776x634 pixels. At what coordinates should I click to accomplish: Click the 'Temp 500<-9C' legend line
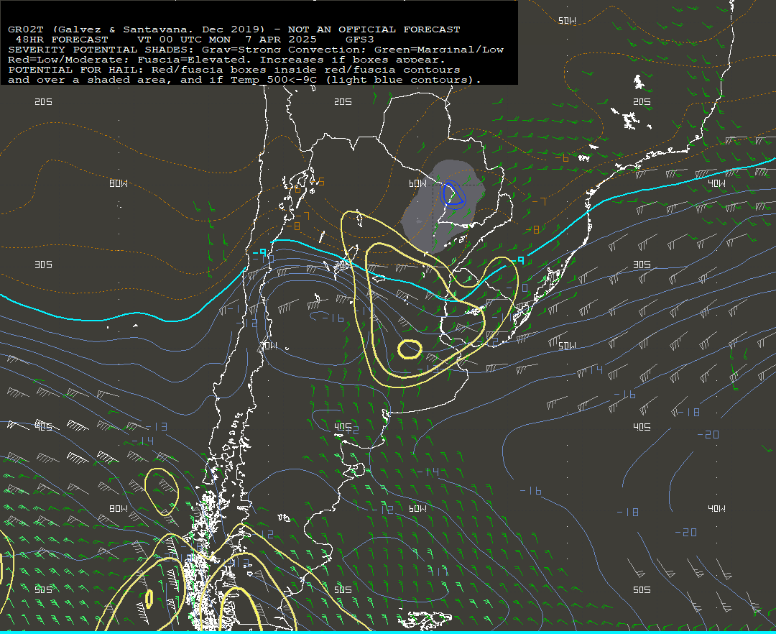pyautogui.click(x=244, y=80)
